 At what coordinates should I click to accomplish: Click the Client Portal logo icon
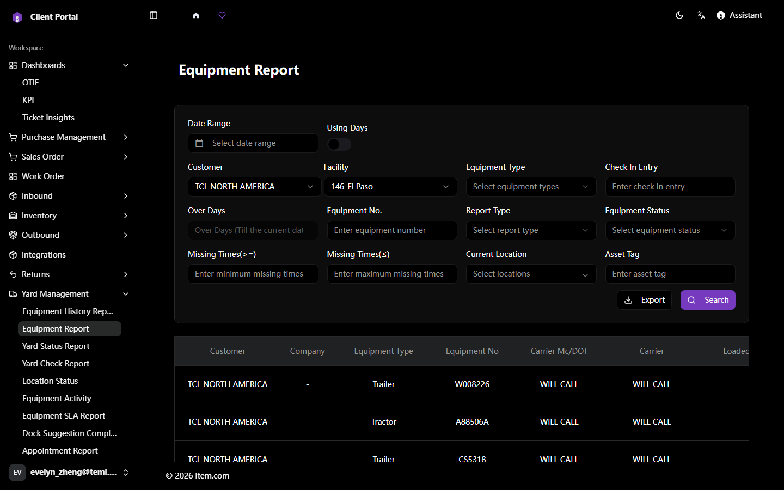pyautogui.click(x=17, y=17)
